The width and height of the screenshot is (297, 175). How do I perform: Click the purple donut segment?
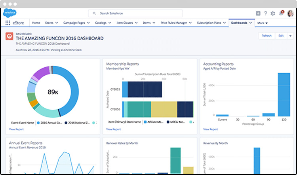point(42,72)
